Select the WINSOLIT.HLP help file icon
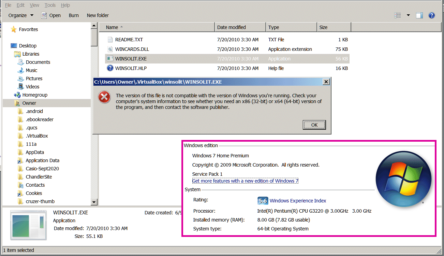The image size is (444, 256). (x=110, y=68)
